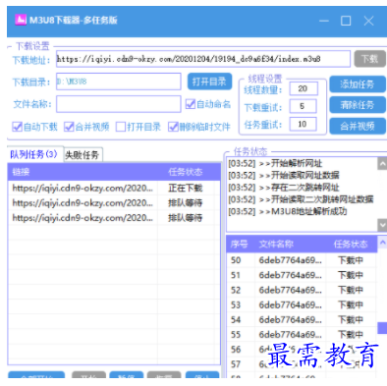Click the 清除任务 button
Viewport: 387px width, 386px height.
click(358, 105)
